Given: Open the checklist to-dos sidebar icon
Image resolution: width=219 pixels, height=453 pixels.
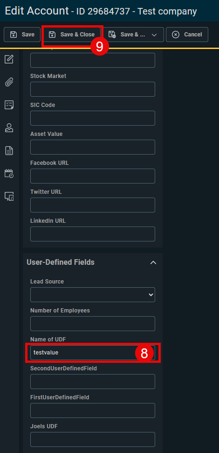Looking at the screenshot, I should 9,105.
